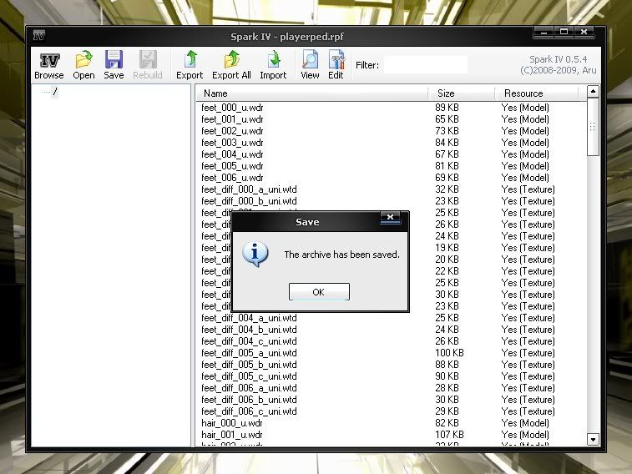632x474 pixels.
Task: Click the 89 KB size cell
Action: 447,108
